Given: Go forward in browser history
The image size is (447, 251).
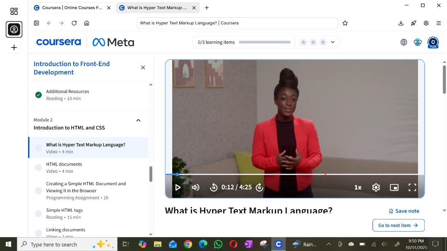Looking at the screenshot, I should [x=62, y=23].
